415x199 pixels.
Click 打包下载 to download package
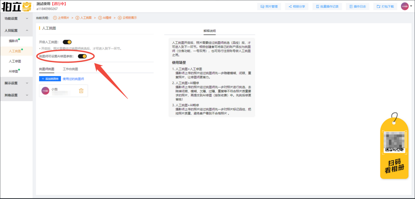coord(385,7)
